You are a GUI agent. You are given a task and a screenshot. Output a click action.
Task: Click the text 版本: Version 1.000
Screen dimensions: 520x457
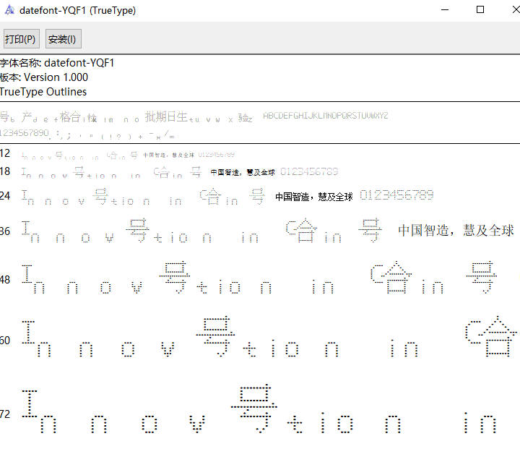44,77
